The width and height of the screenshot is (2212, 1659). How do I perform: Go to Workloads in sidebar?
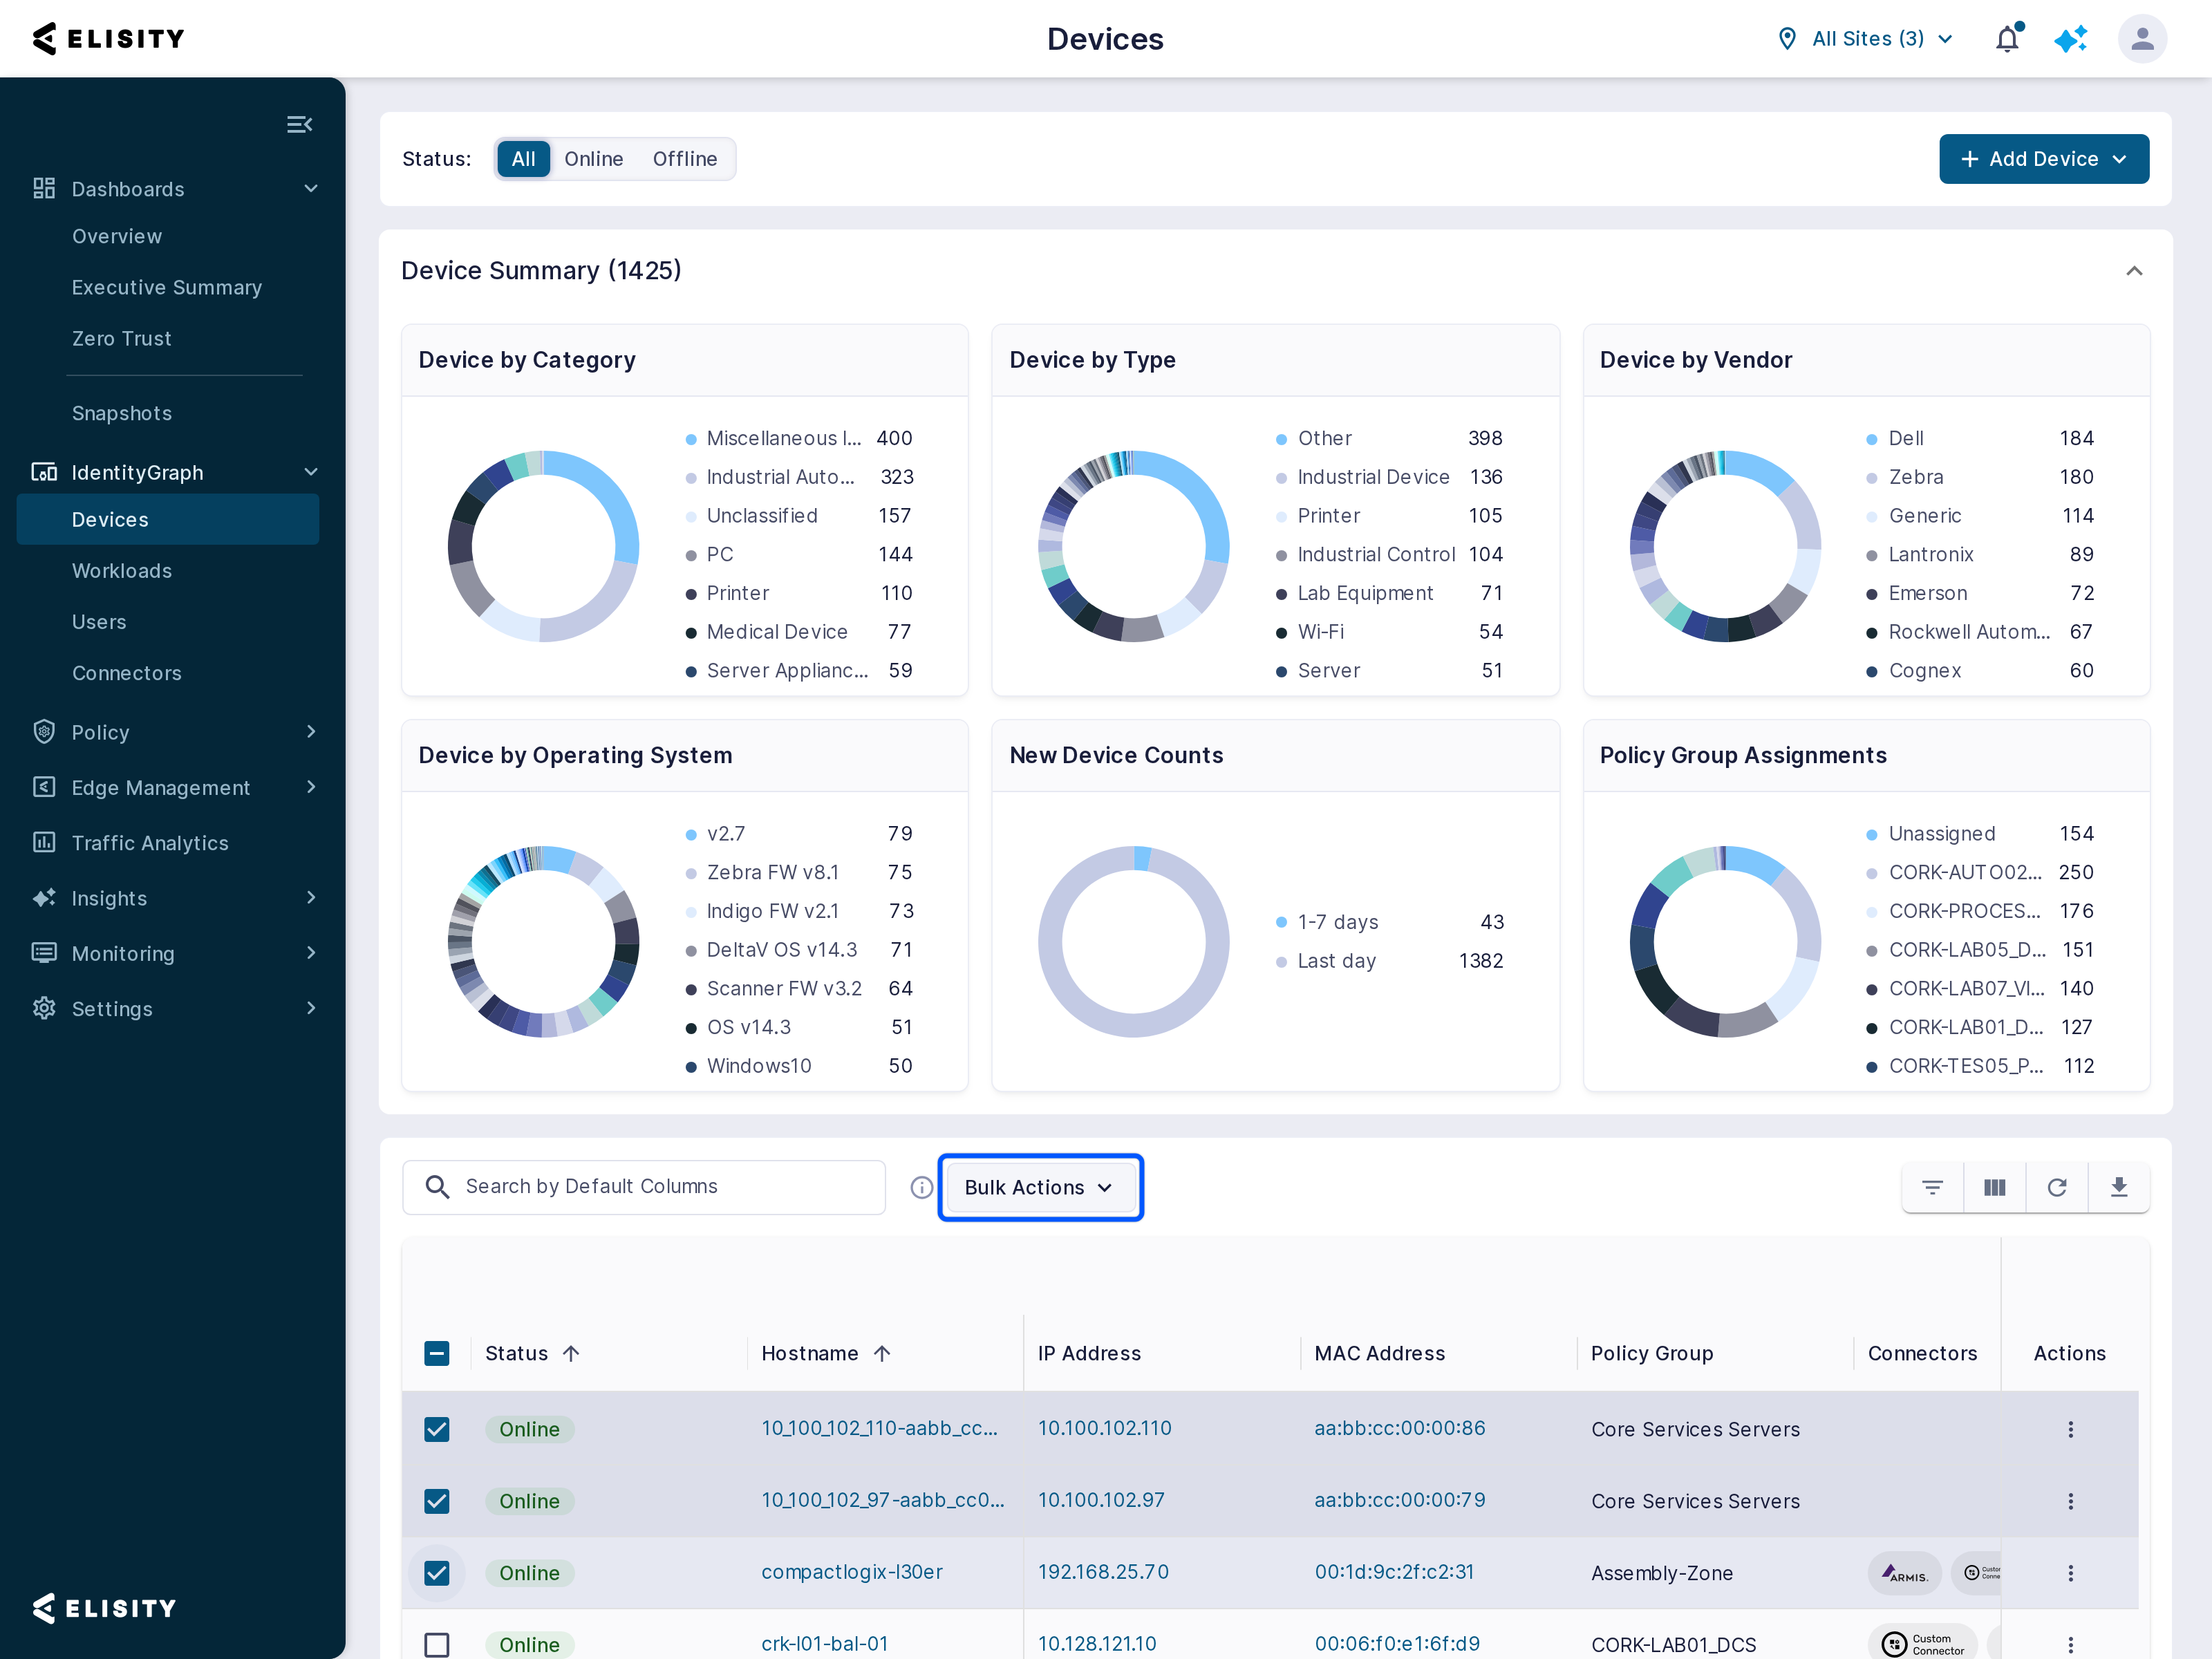click(x=121, y=571)
